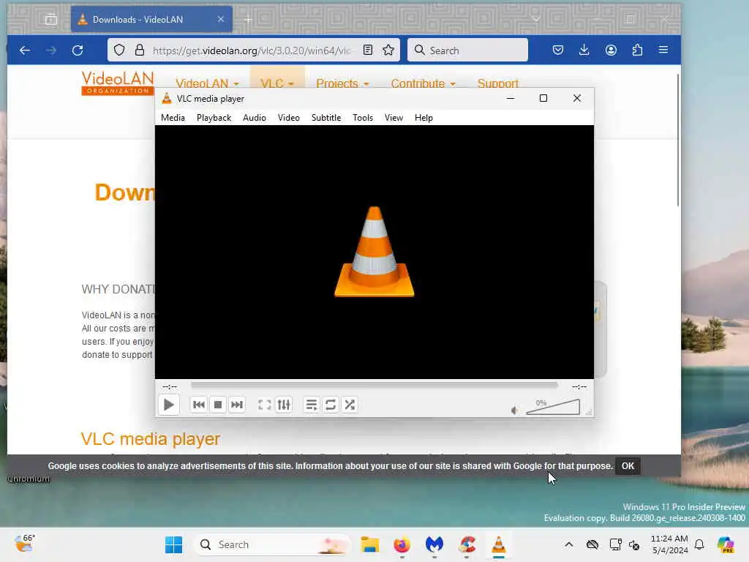Toggle the VLC playlist view
This screenshot has height=562, width=749.
[312, 405]
